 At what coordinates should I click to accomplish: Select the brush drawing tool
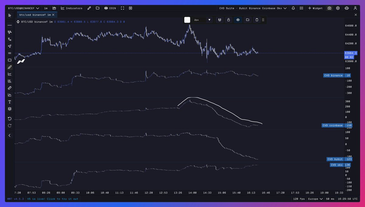click(10, 67)
